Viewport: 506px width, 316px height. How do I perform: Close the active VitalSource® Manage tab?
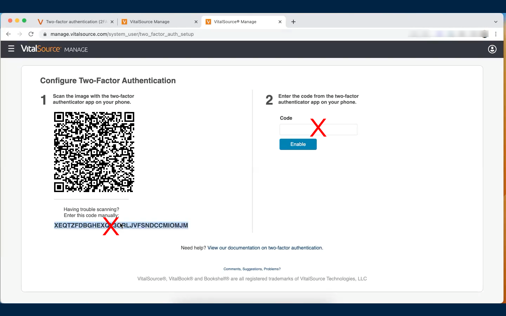(280, 22)
